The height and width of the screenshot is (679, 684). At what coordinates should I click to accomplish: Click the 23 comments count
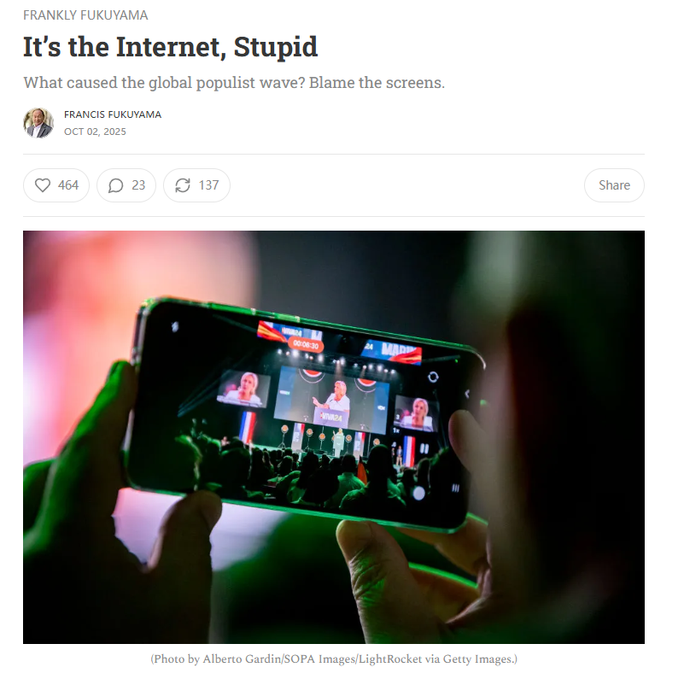coord(138,185)
